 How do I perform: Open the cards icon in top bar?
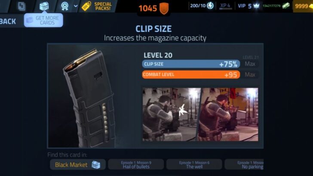click(21, 6)
